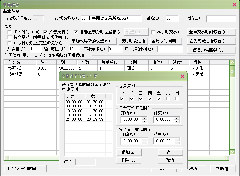Click the 市场名称 text input field
240x176 pixels.
[111, 18]
